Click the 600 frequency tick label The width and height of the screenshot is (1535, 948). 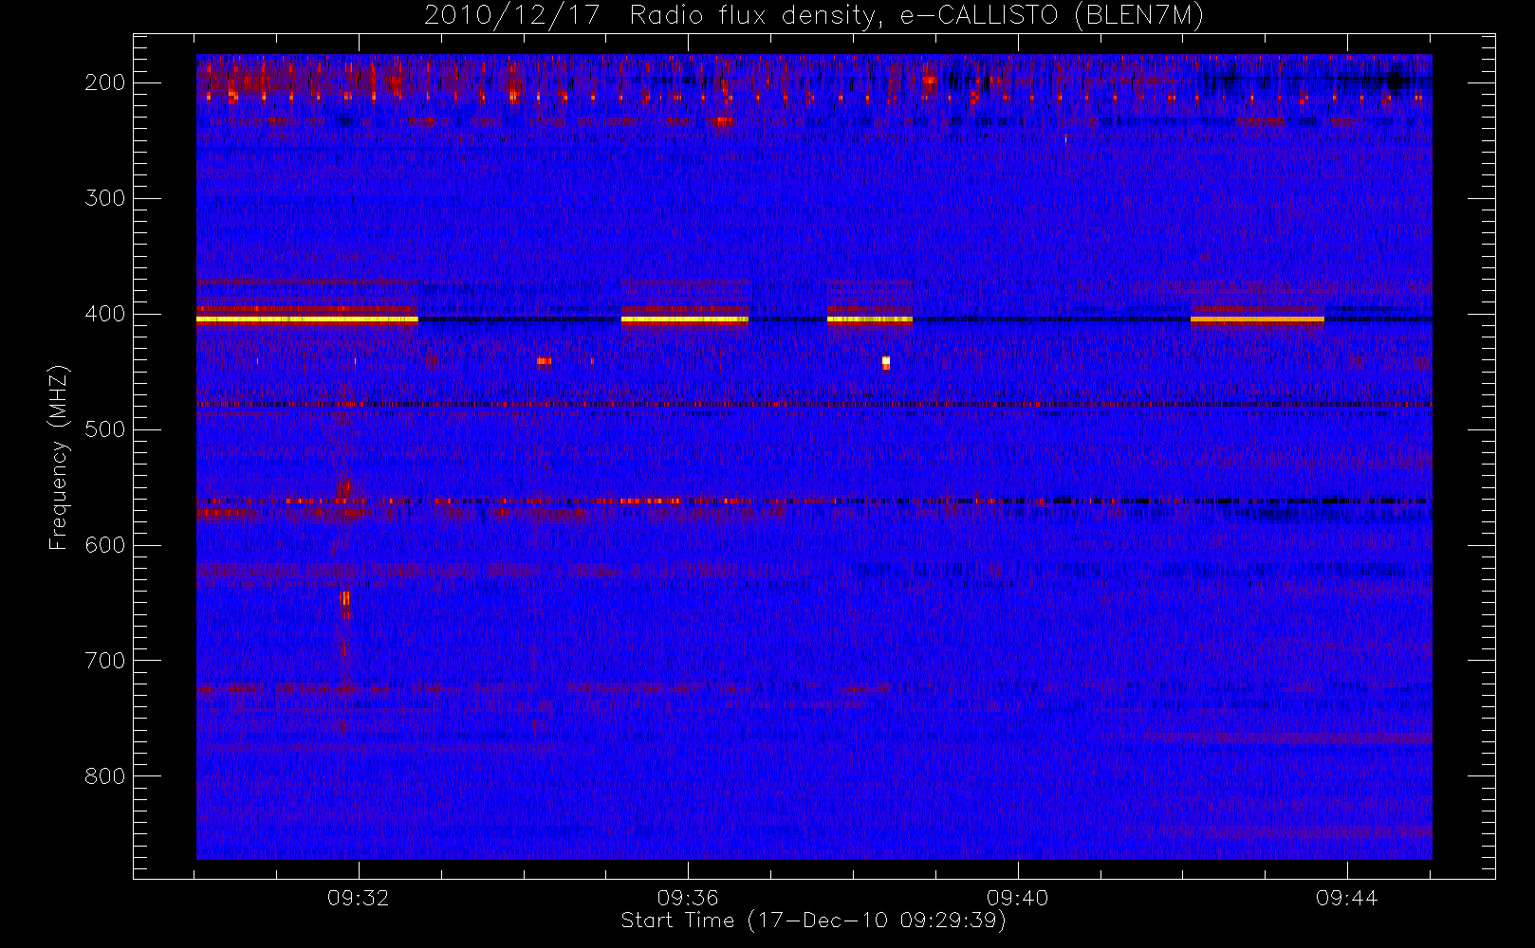[105, 545]
